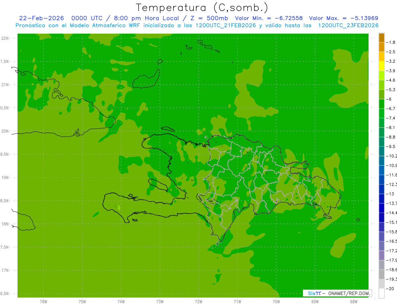The width and height of the screenshot is (397, 306).
Task: Click the '1200UTC_21FEB2026' initialization time
Action: point(226,25)
